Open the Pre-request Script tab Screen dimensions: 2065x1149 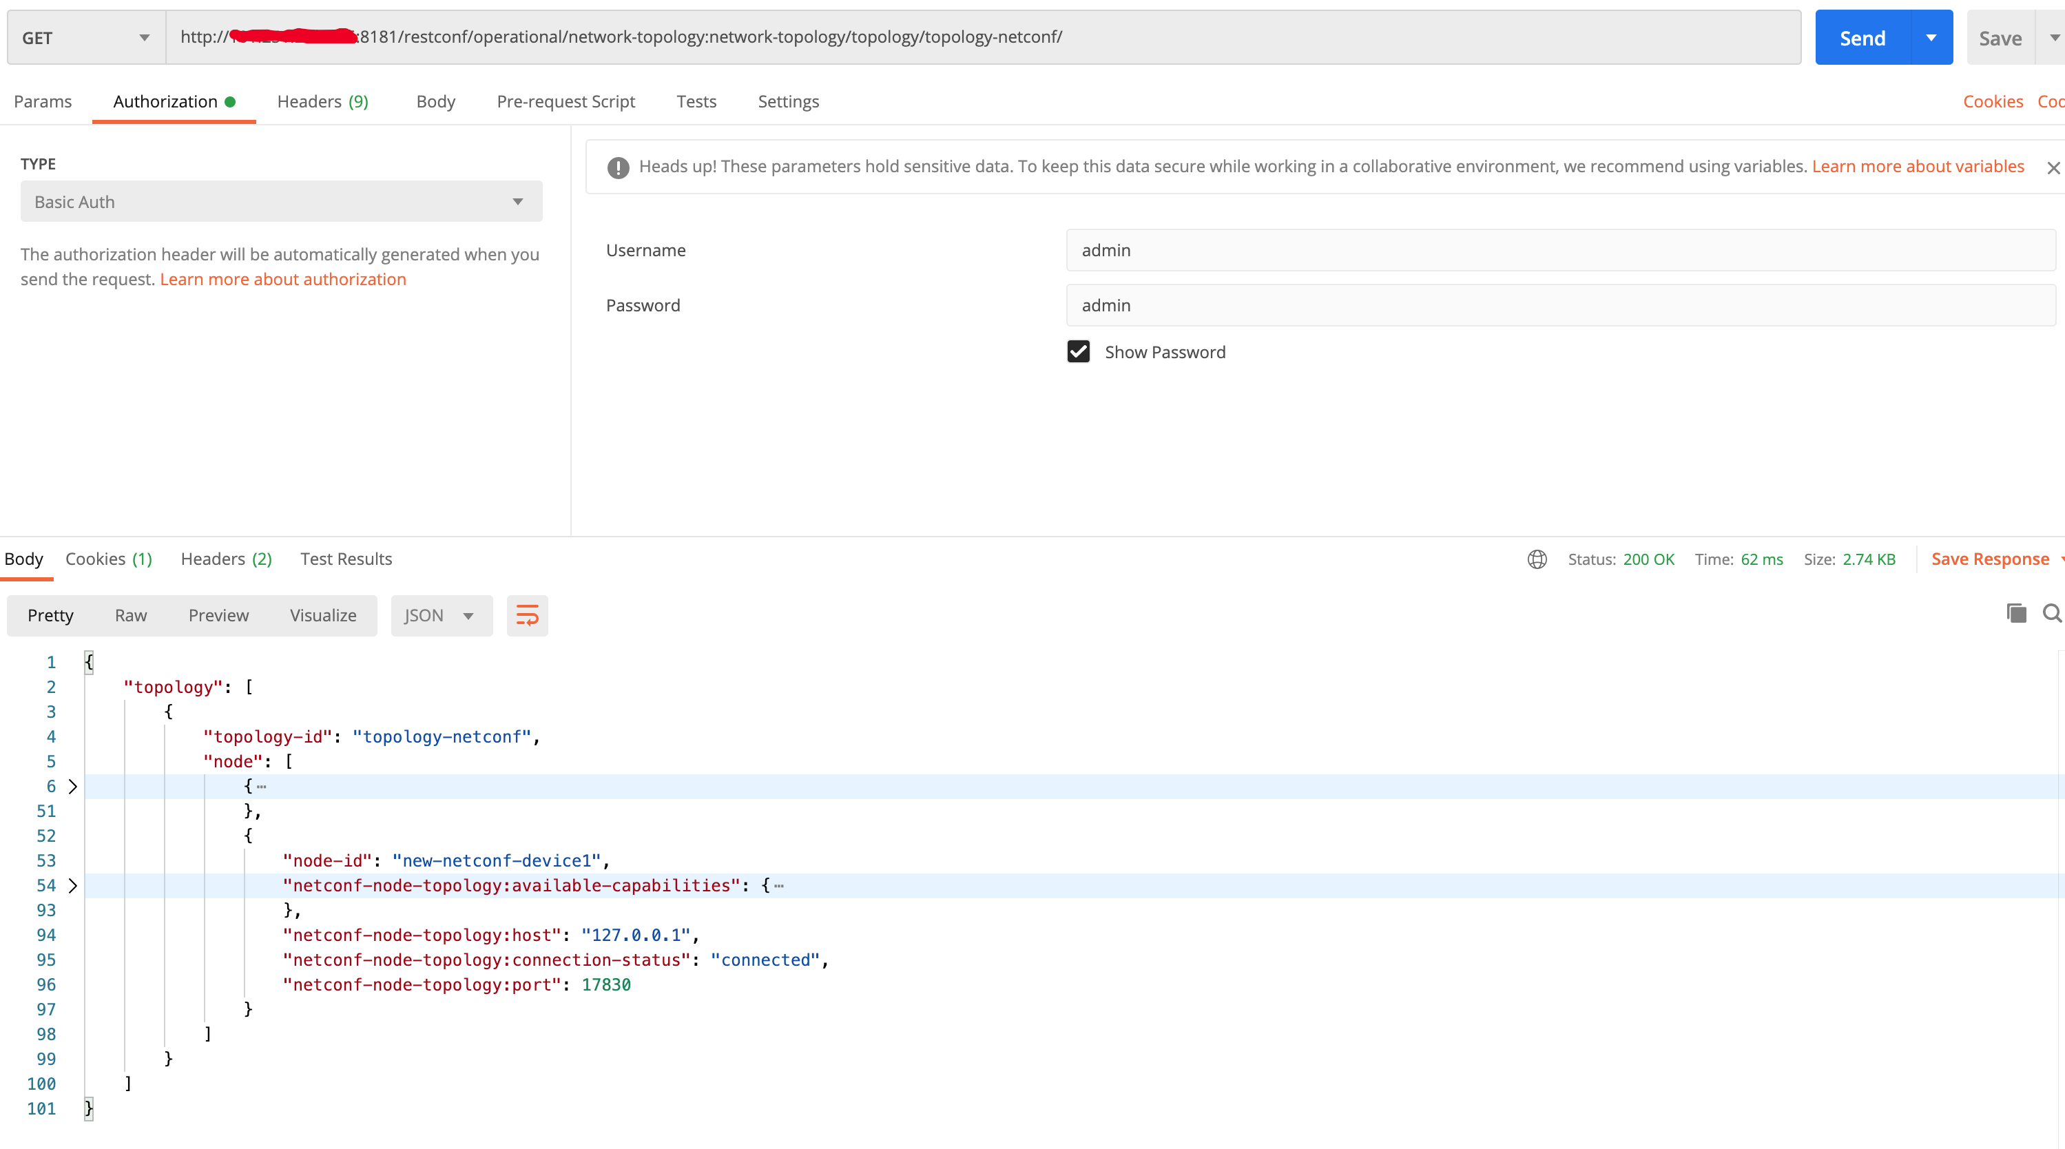pyautogui.click(x=565, y=102)
